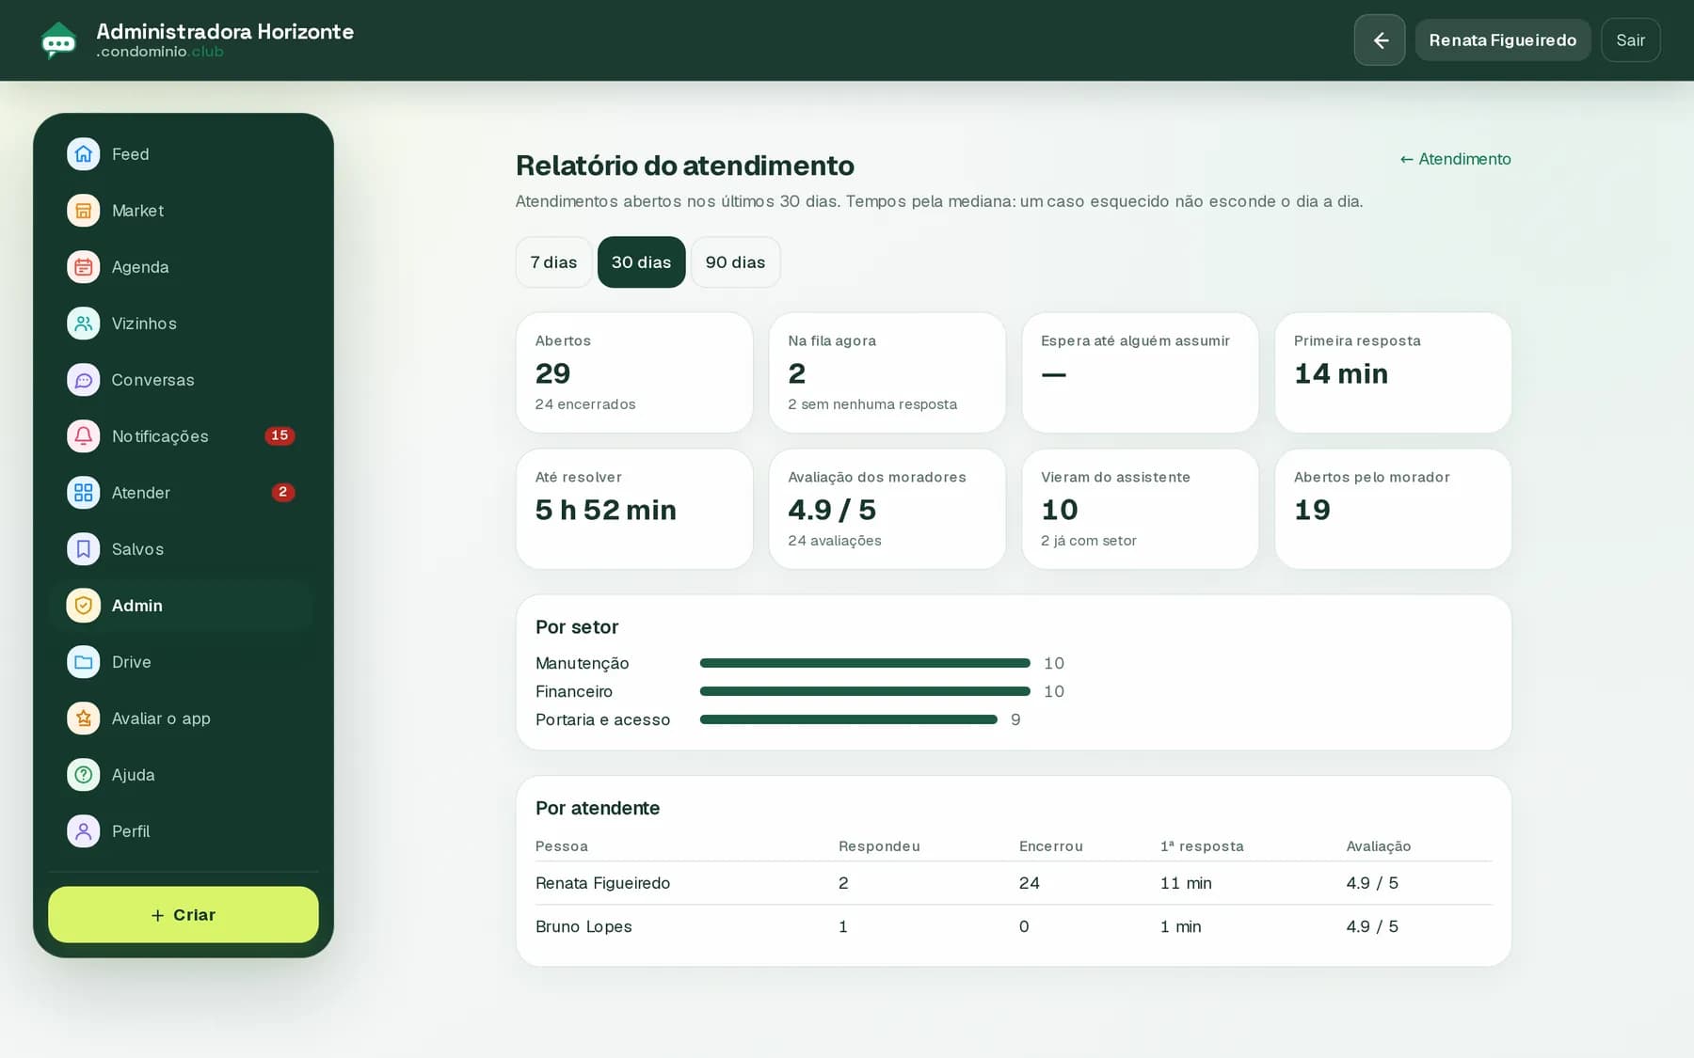Open the Drive folder icon
Viewport: 1694px width, 1058px height.
coord(84,662)
